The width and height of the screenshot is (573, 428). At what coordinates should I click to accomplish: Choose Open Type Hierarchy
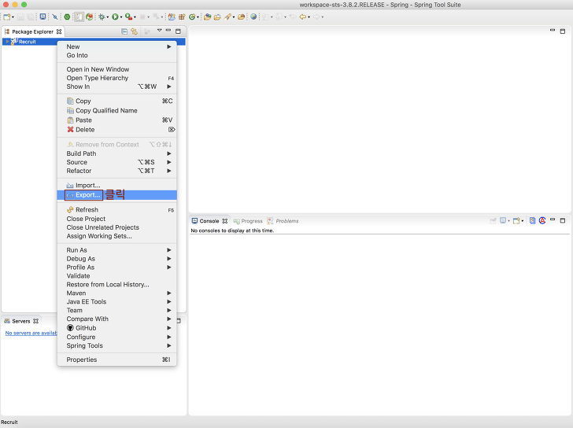pos(117,78)
